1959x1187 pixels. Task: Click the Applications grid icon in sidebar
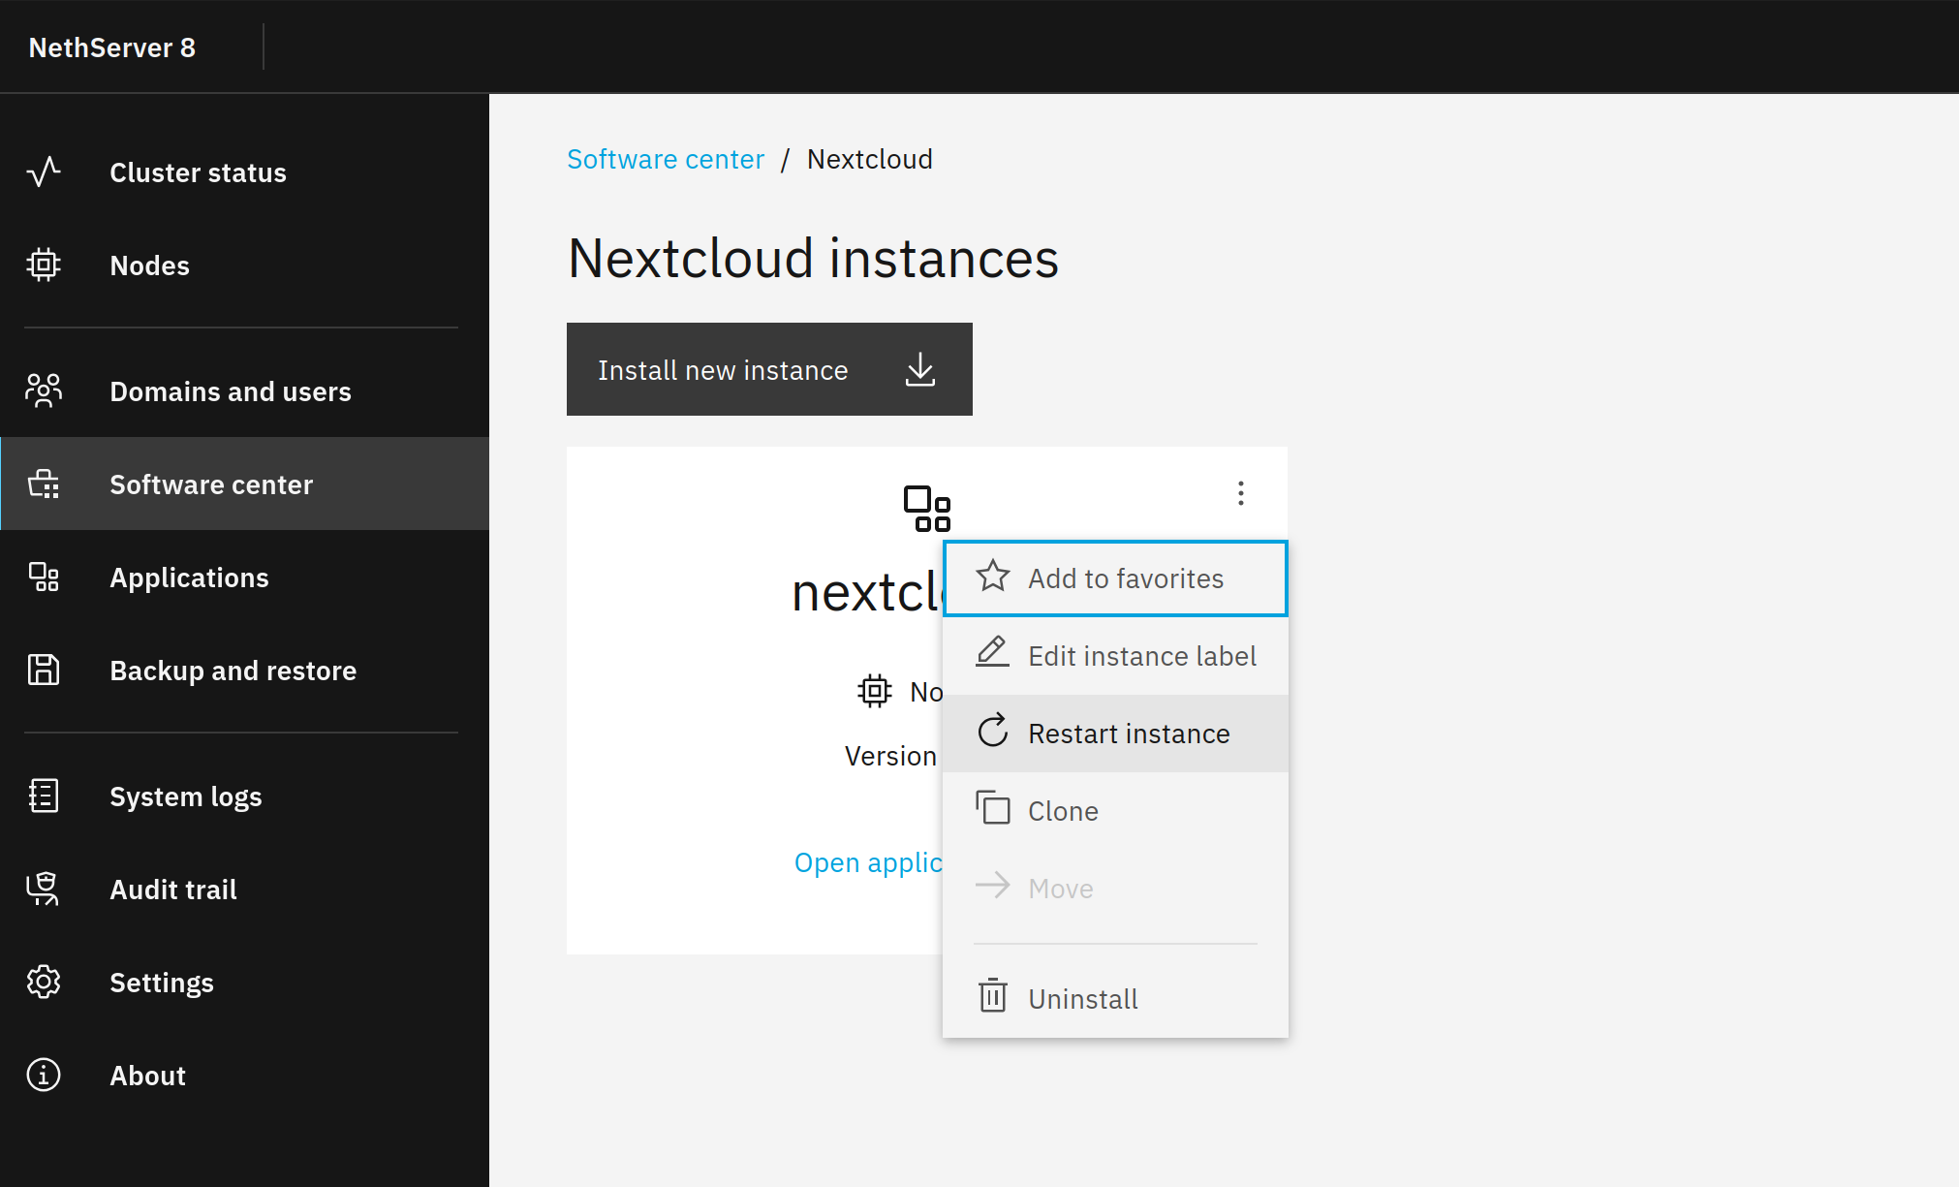(44, 577)
